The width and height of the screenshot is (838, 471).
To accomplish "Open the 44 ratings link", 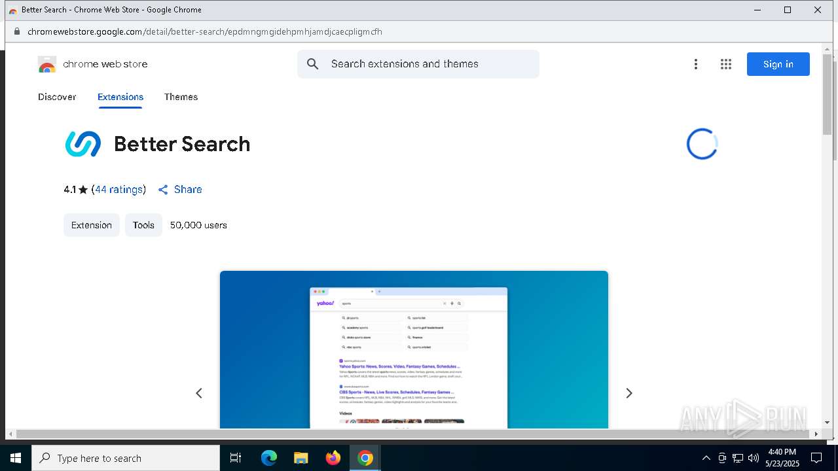I will pyautogui.click(x=119, y=190).
